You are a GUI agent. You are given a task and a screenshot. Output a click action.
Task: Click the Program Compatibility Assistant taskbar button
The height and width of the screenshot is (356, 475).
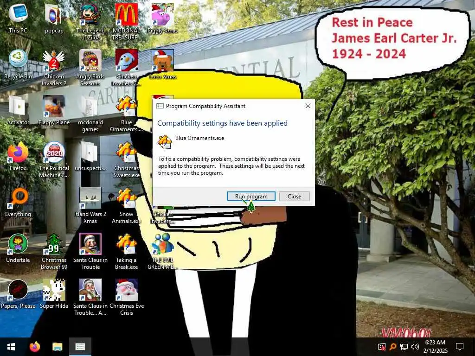[x=80, y=347]
